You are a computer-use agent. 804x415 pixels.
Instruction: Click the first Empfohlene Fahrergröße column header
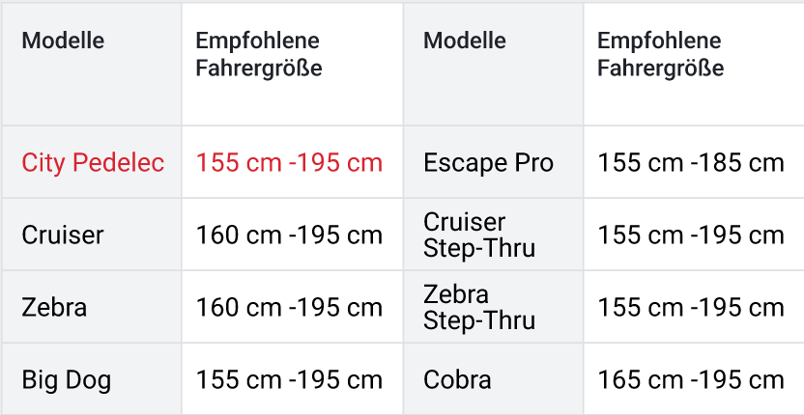[x=258, y=55]
